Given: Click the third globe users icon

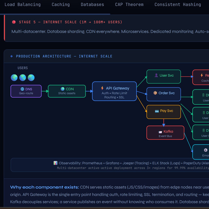Looking at the screenshot, I should [x=31, y=78].
